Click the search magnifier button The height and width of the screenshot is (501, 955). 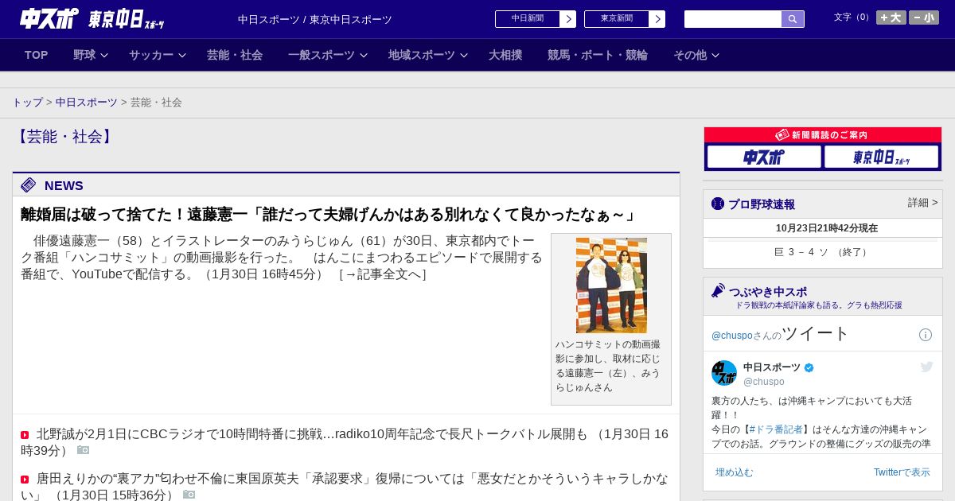click(793, 19)
